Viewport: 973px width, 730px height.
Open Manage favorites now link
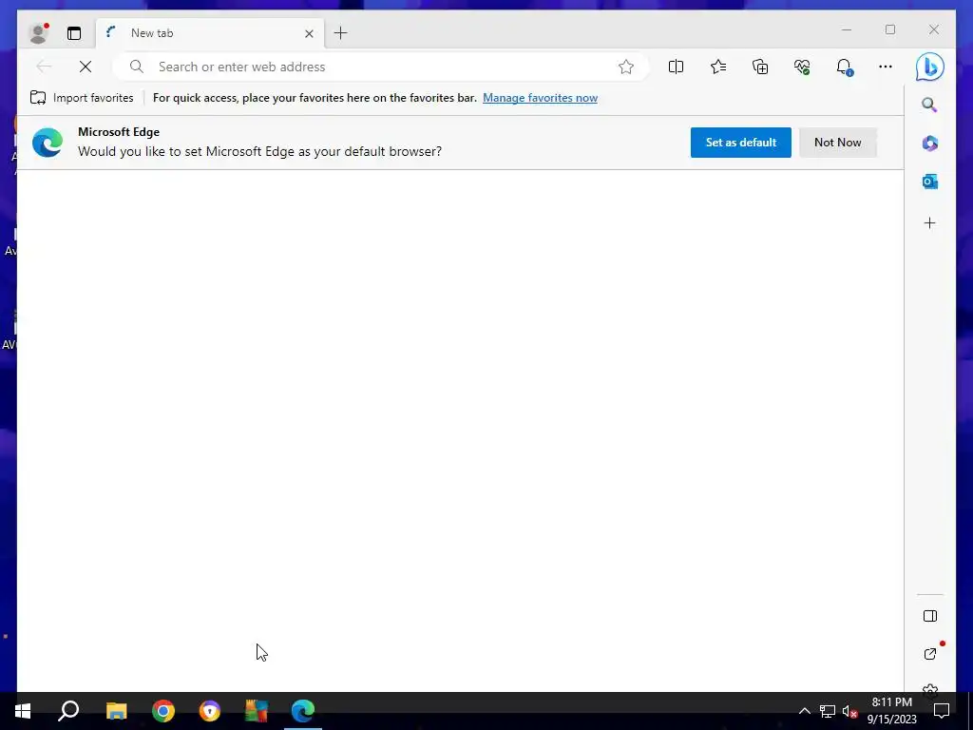click(540, 98)
